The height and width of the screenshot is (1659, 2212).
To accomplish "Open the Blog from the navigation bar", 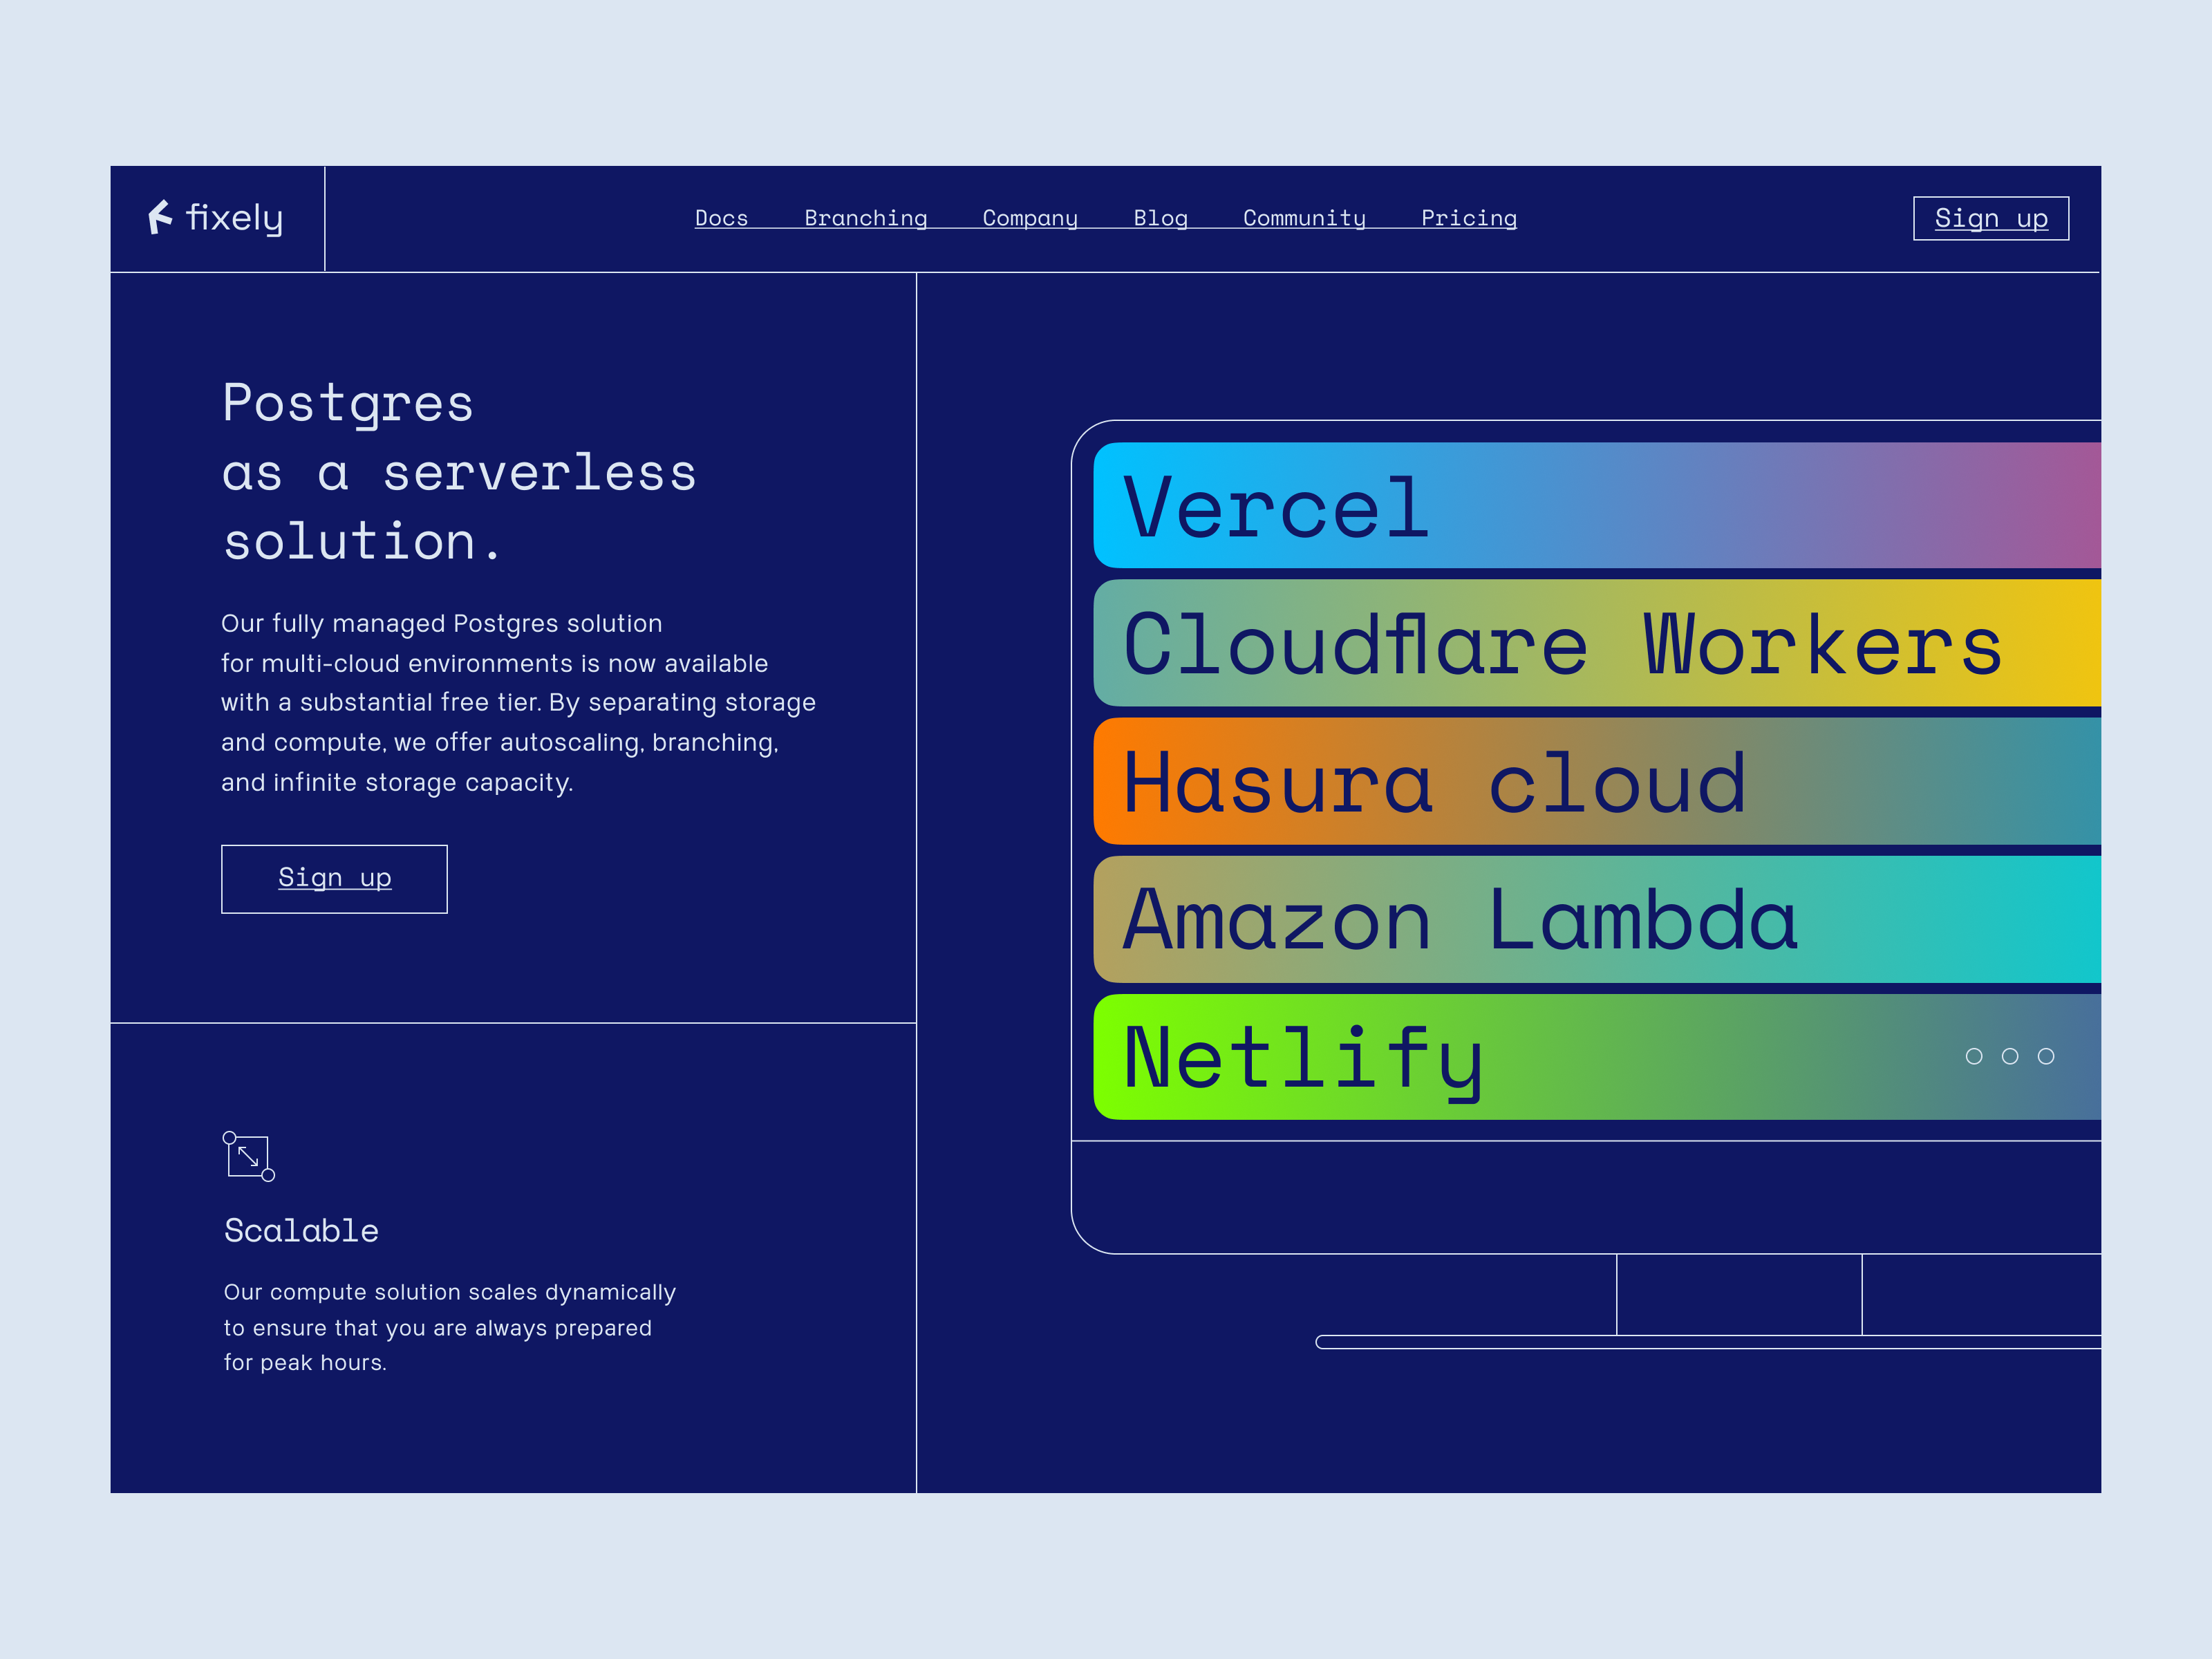I will tap(1161, 218).
